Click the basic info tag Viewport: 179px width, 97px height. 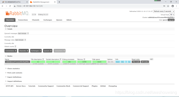pos(118,62)
